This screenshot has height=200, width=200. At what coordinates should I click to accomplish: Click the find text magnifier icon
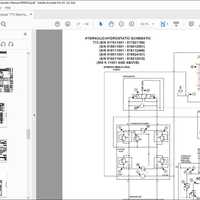click(x=3, y=24)
